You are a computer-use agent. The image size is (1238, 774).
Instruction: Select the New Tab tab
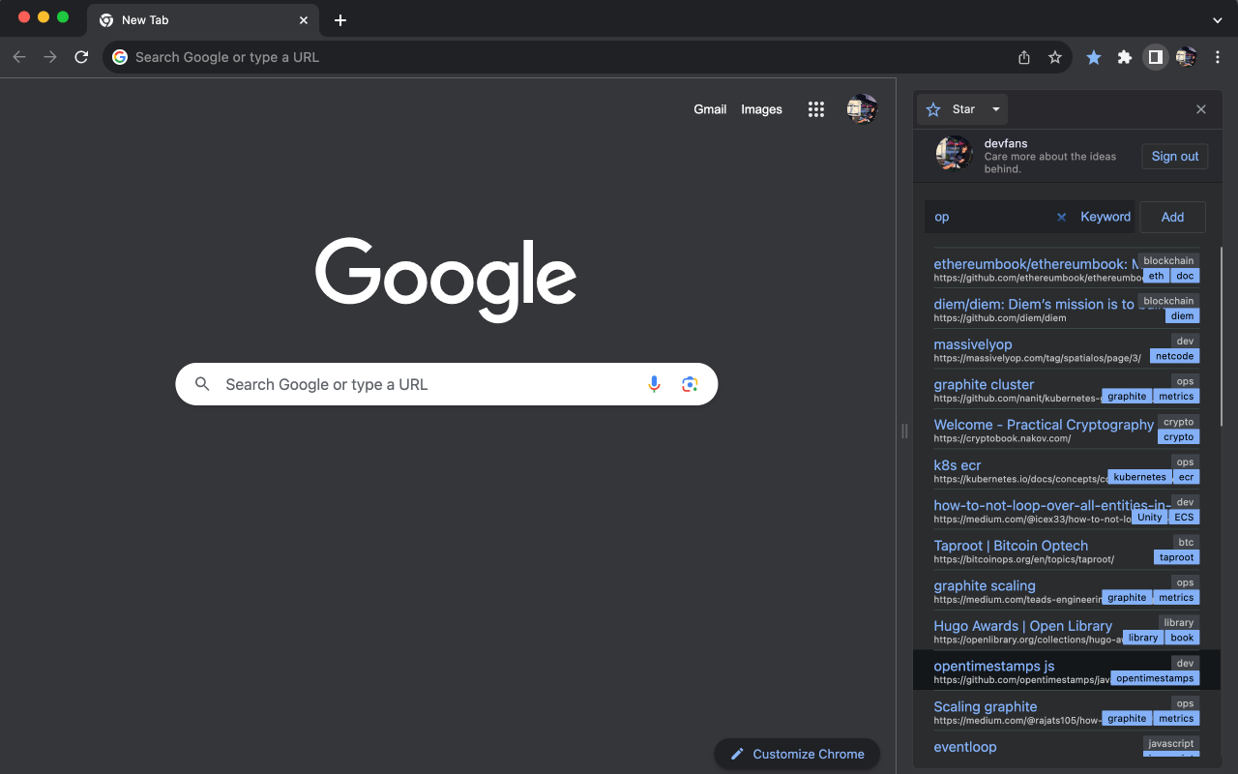click(x=203, y=20)
